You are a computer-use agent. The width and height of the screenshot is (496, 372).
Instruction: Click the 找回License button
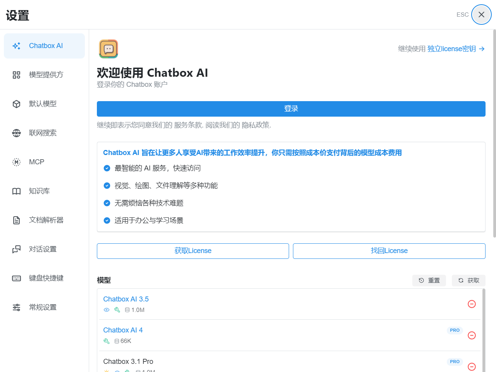click(389, 251)
